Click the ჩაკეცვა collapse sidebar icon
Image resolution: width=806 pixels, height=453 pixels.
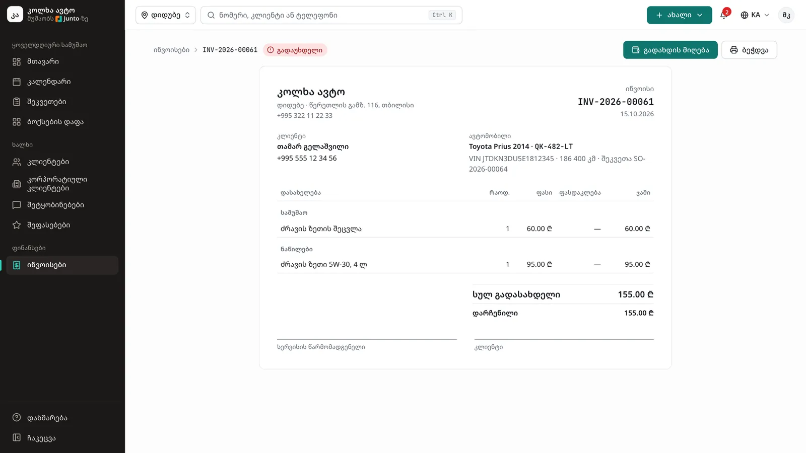point(17,438)
